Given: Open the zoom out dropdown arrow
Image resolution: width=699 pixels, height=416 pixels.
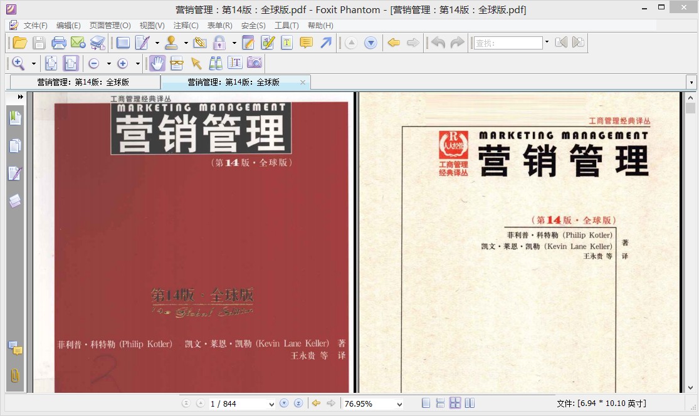Looking at the screenshot, I should tap(109, 64).
